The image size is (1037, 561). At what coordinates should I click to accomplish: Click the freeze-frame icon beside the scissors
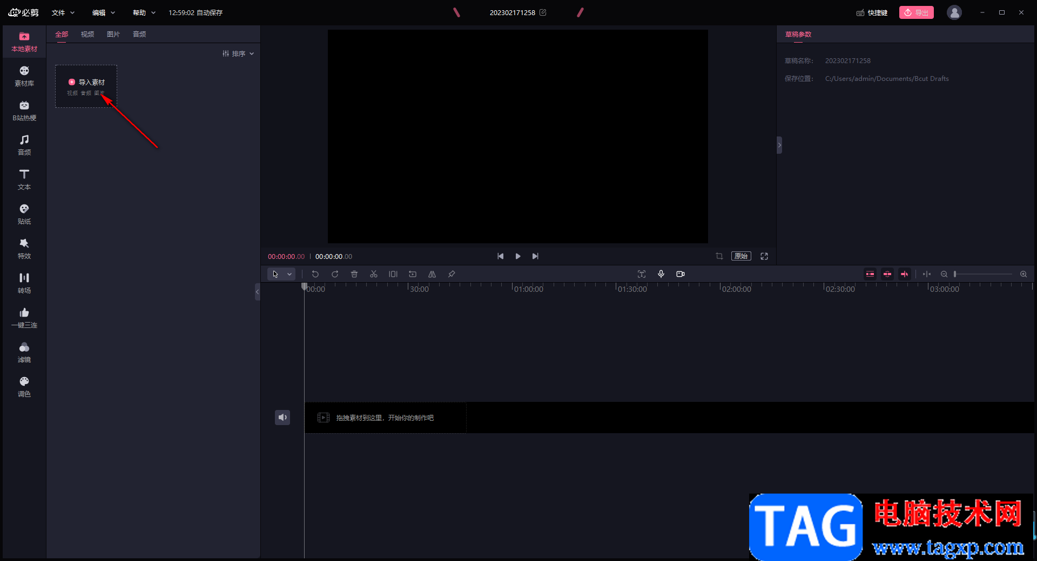(393, 274)
